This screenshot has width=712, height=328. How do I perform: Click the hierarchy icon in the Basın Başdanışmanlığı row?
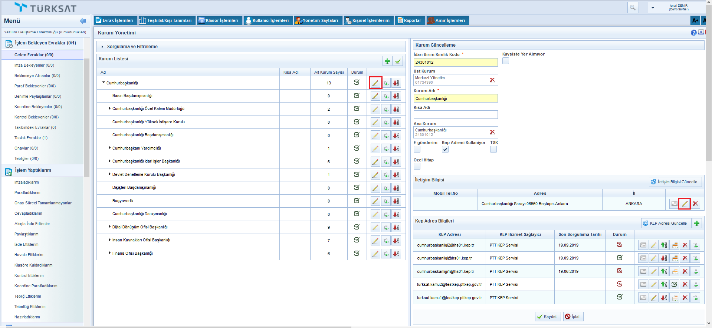pyautogui.click(x=386, y=96)
